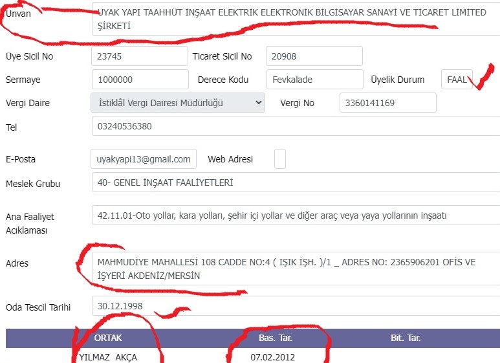Click the E-Posta label
Screen dimensions: 500x363
click(21, 159)
